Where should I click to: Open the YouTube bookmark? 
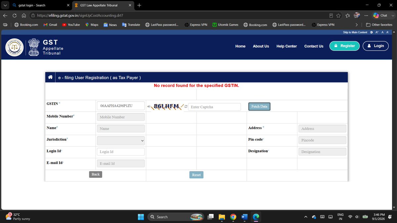[71, 25]
